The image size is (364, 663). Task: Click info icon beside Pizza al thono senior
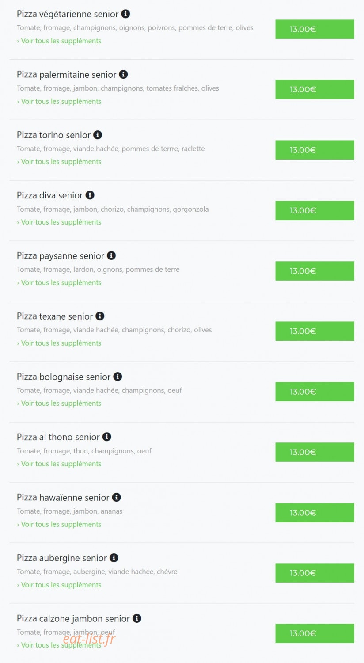click(106, 437)
